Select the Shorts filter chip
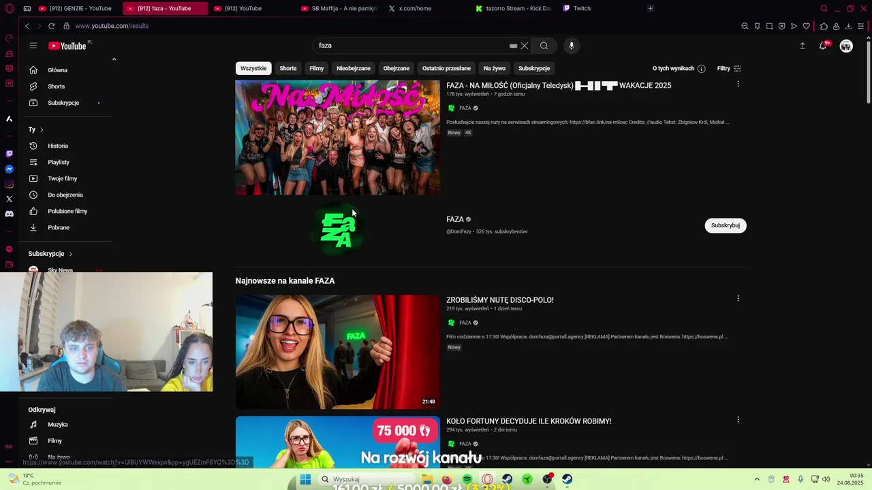Image resolution: width=872 pixels, height=490 pixels. click(288, 68)
